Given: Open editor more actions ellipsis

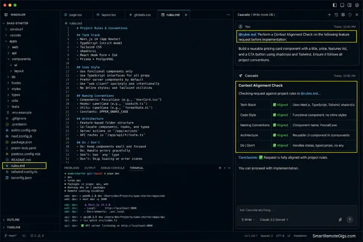Looking at the screenshot, I should pyautogui.click(x=228, y=15).
